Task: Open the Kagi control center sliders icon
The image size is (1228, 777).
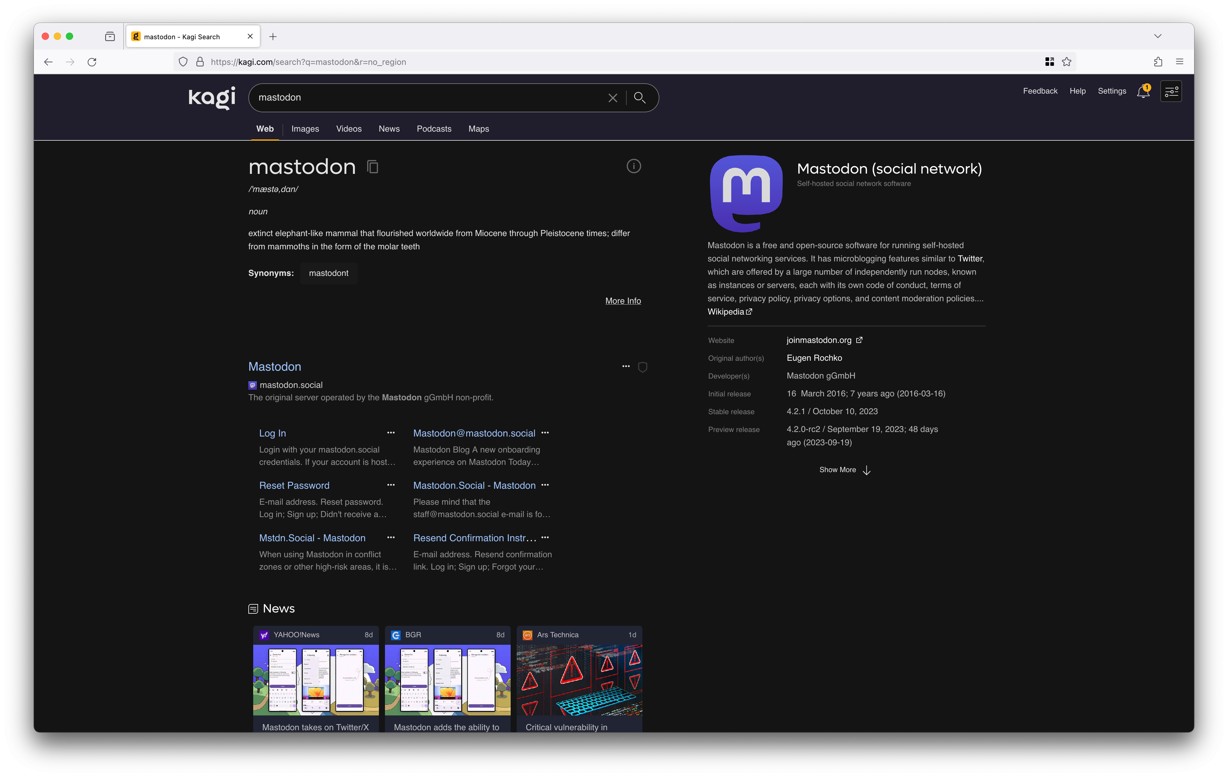Action: (x=1171, y=92)
